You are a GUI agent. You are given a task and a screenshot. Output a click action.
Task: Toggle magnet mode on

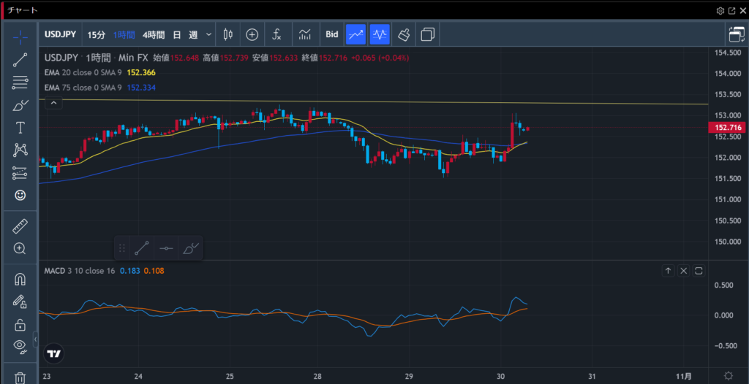(x=20, y=279)
